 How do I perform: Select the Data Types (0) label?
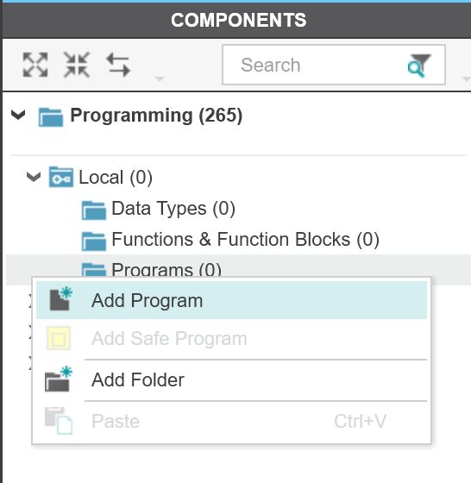pyautogui.click(x=173, y=209)
